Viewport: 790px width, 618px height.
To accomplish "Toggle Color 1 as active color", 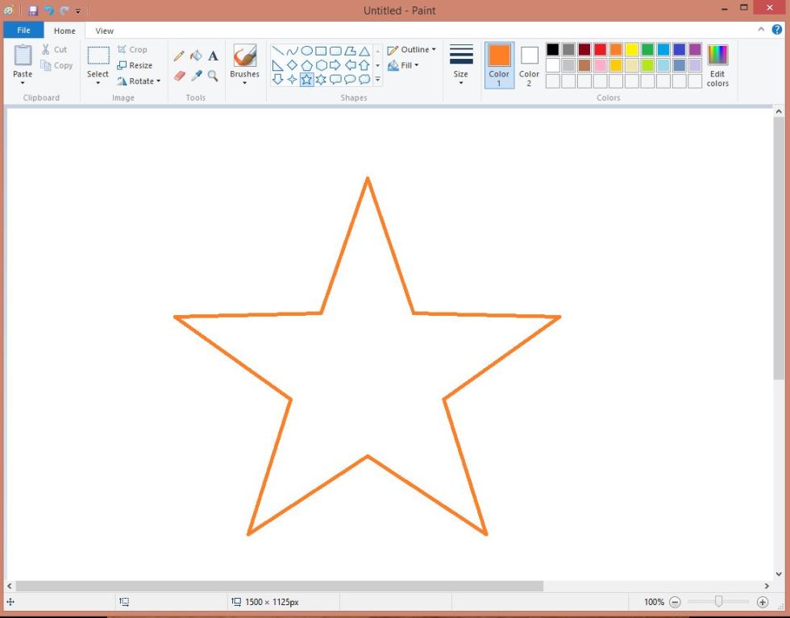I will click(499, 64).
